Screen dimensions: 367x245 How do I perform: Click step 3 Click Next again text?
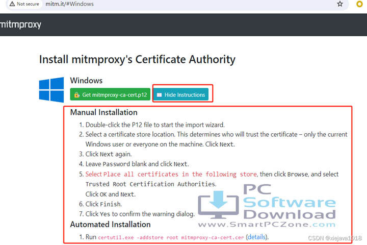[x=109, y=154]
